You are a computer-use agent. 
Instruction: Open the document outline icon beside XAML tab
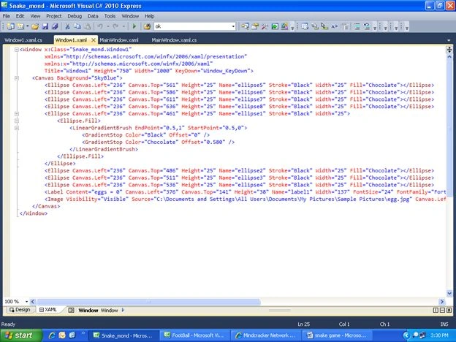point(72,311)
